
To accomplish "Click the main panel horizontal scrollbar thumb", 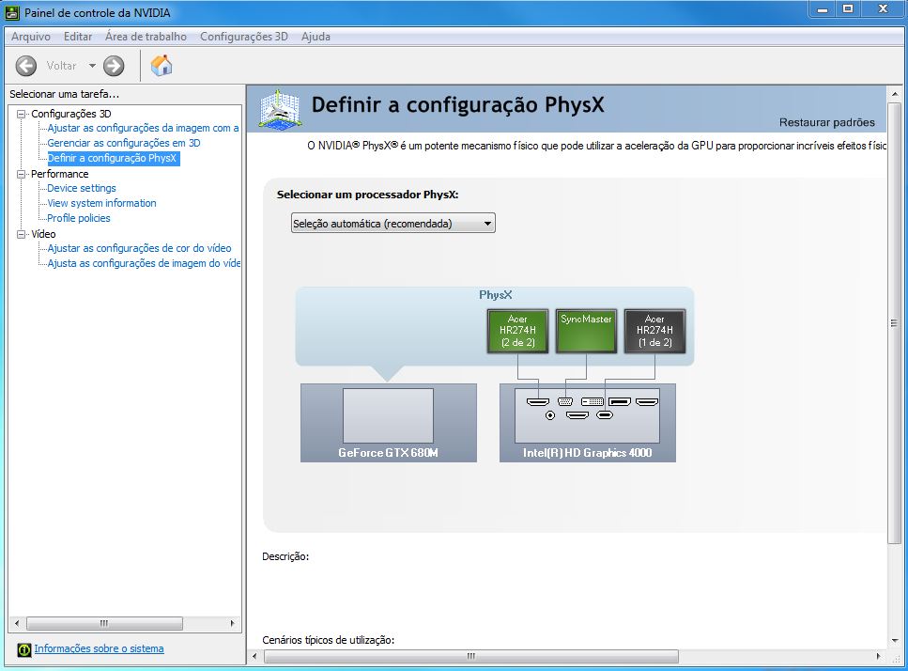I will tap(470, 657).
